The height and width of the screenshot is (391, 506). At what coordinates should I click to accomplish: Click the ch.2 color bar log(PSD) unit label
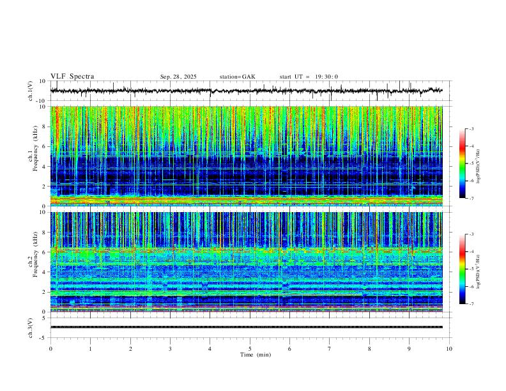point(478,272)
